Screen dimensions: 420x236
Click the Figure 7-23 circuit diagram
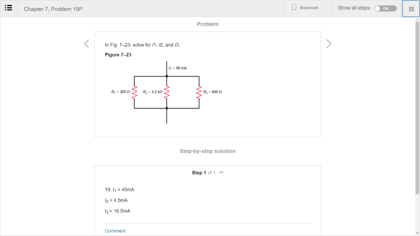[x=167, y=92]
